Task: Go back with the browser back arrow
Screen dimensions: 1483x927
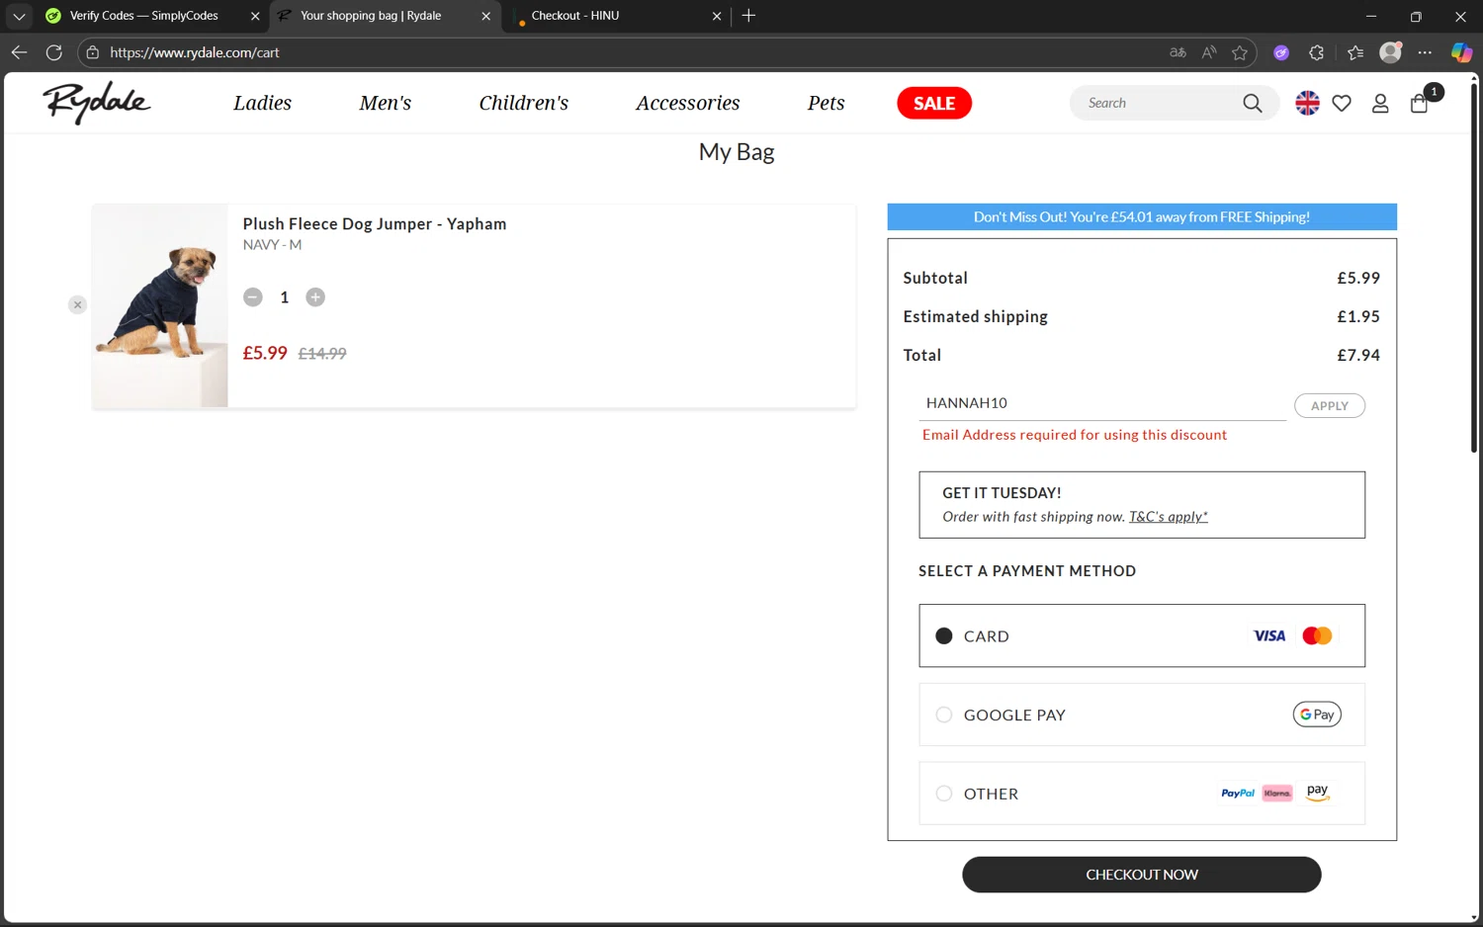Action: click(x=19, y=52)
